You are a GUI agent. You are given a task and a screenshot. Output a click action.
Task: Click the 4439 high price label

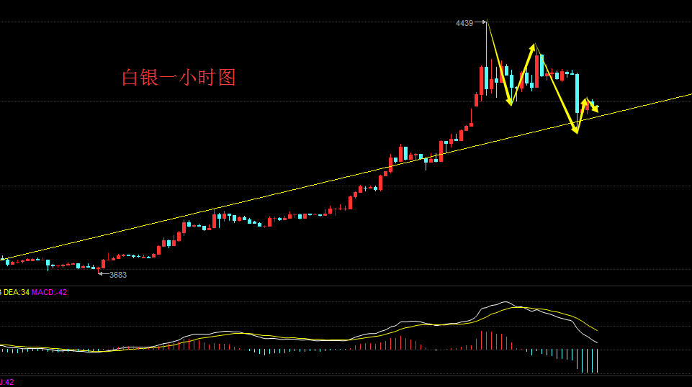(464, 23)
